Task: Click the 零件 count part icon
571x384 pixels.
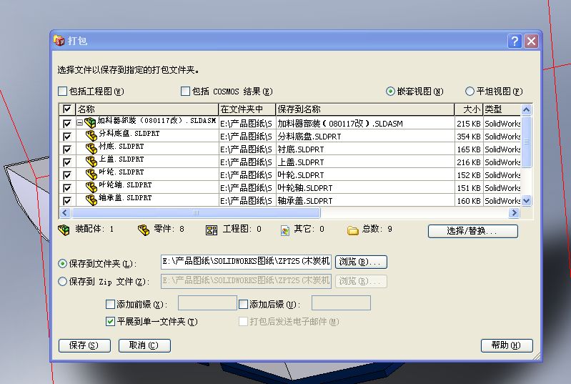Action: [144, 230]
